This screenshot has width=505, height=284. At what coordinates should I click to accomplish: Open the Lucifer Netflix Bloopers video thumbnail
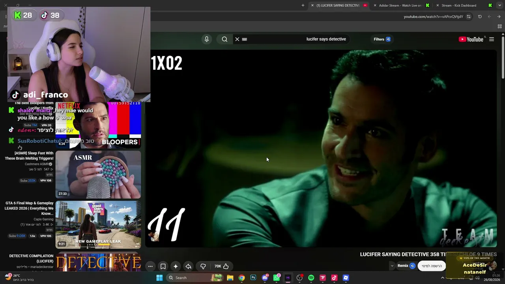tap(98, 125)
